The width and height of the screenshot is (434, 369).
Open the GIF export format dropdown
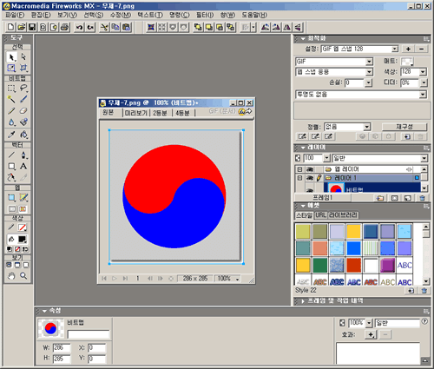[x=369, y=62]
